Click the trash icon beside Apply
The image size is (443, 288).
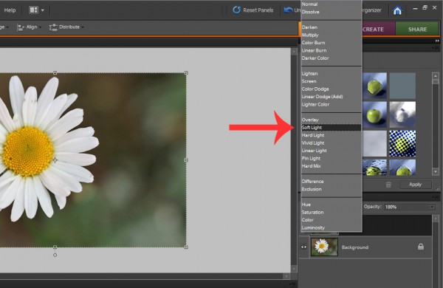click(388, 185)
